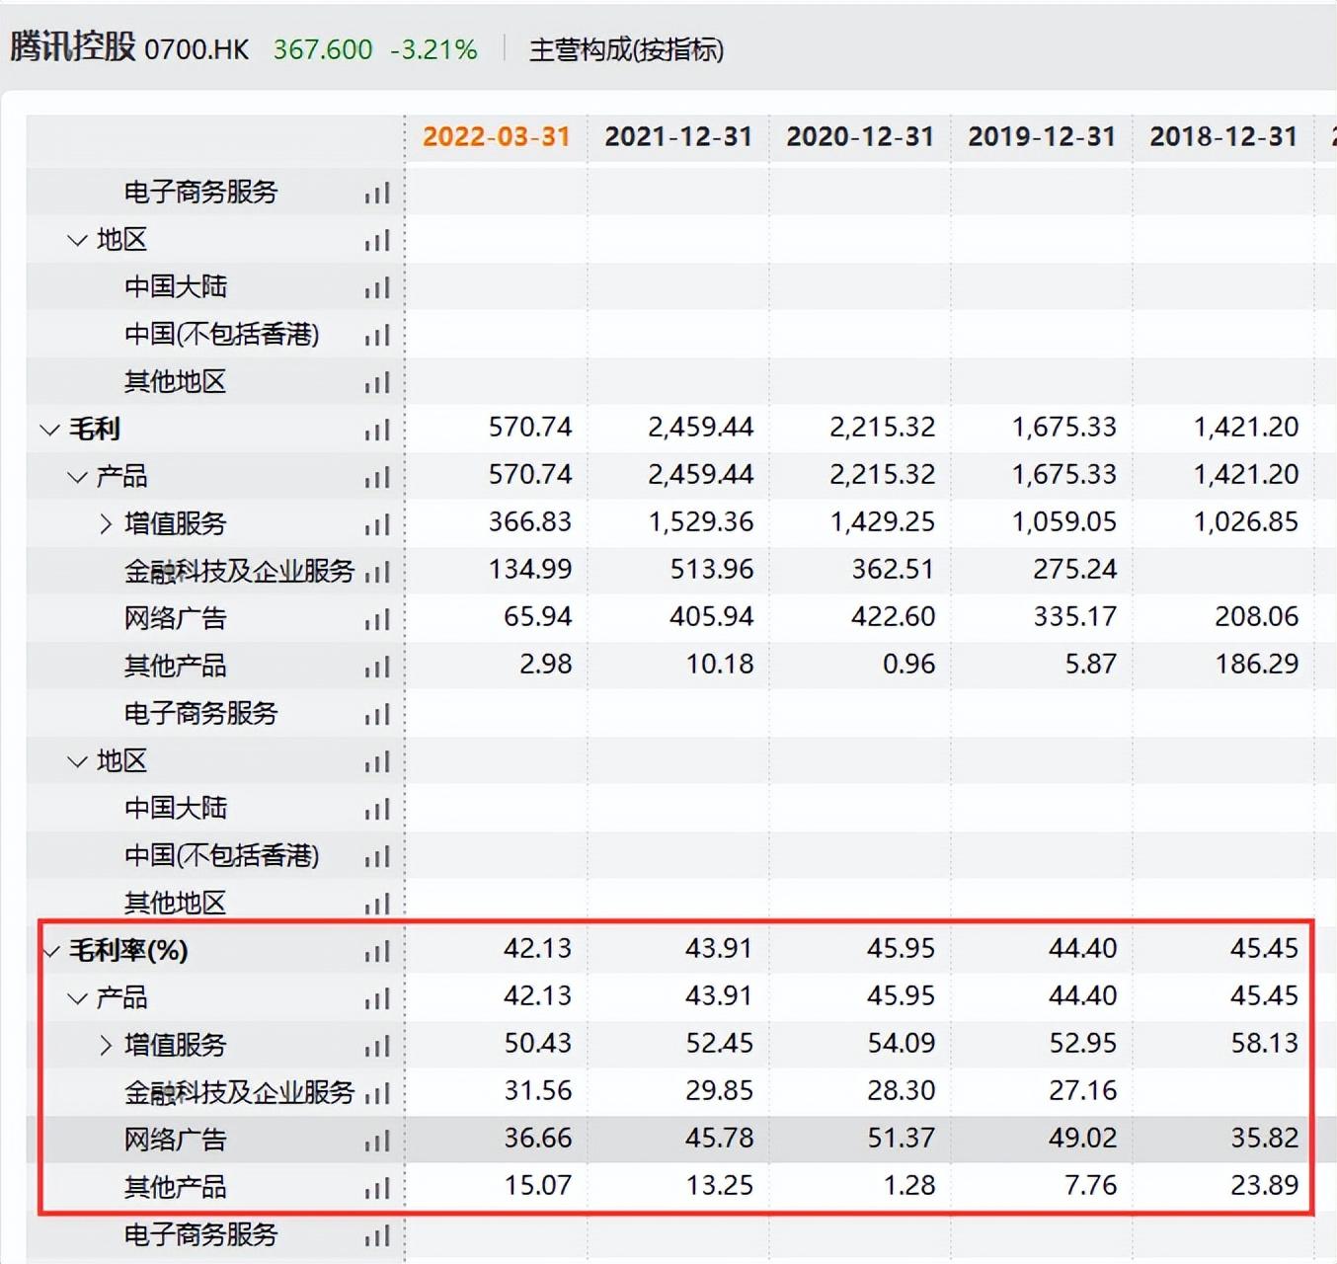The width and height of the screenshot is (1337, 1264).
Task: Select the 2022-03-31 column header
Action: pos(497,136)
